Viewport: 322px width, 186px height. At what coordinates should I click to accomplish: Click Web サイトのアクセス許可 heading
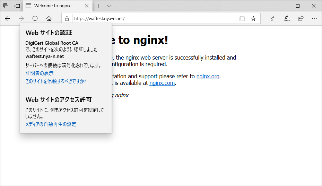point(59,99)
